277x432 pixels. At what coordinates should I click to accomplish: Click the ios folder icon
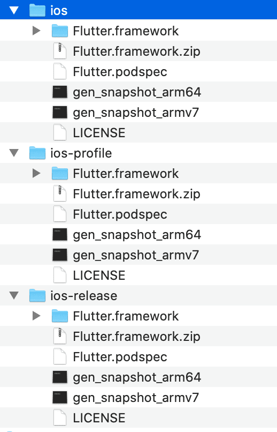[x=37, y=10]
